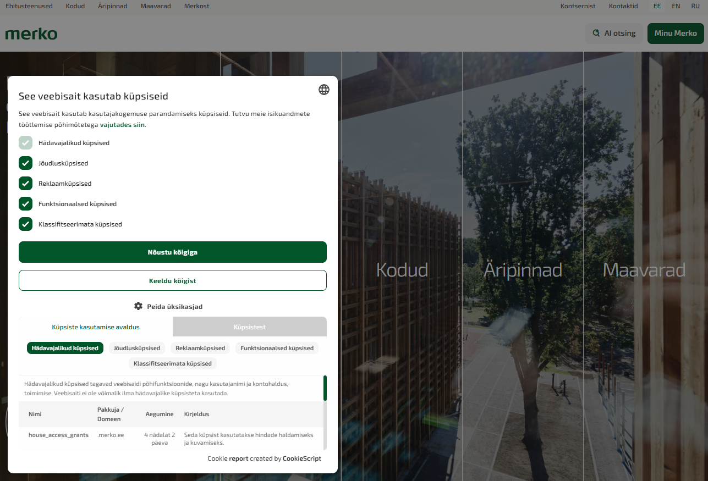Image resolution: width=708 pixels, height=481 pixels.
Task: Open the Minu Merko button
Action: [676, 33]
